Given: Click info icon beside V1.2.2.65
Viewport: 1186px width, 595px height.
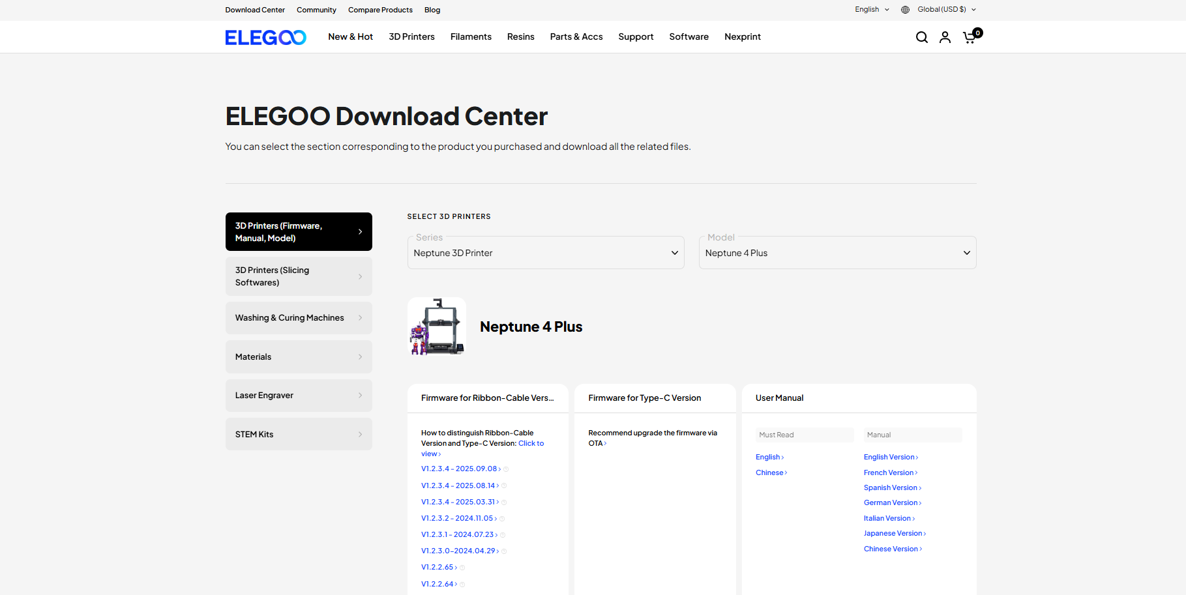Looking at the screenshot, I should 462,568.
